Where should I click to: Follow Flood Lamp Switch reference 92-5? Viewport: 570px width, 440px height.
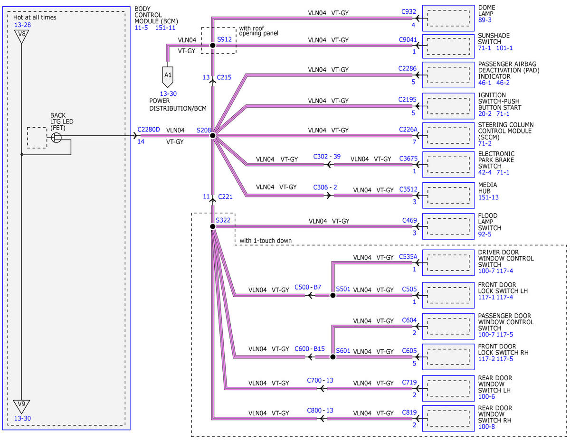(485, 234)
